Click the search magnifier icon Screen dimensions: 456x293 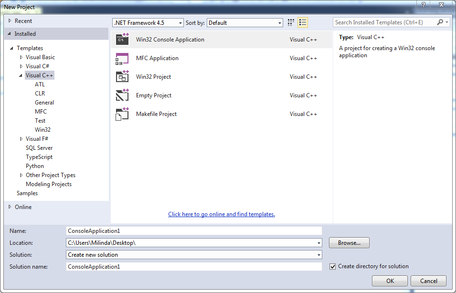click(440, 22)
